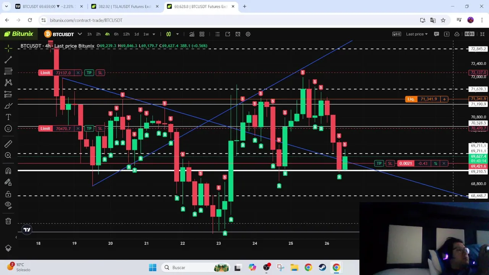The image size is (489, 275).
Task: Create a price alert with alarm icon
Action: tap(238, 34)
